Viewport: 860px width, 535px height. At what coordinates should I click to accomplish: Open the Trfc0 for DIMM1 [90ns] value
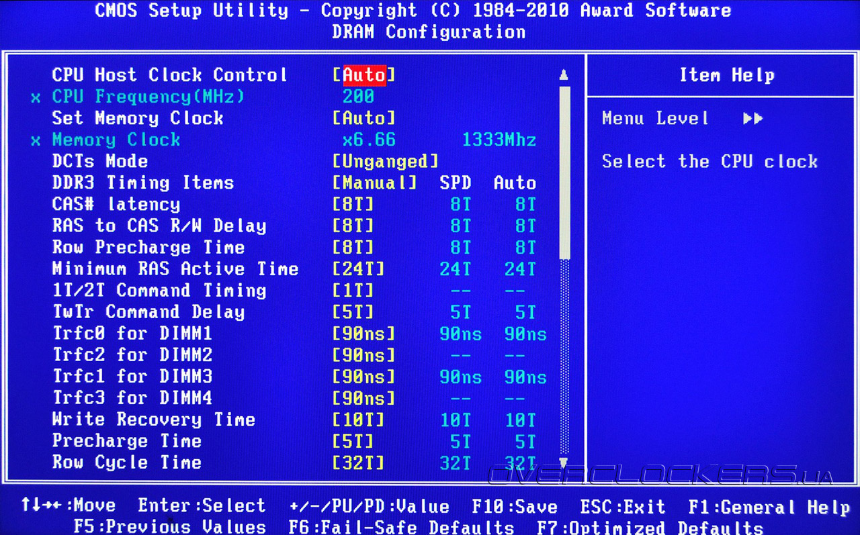click(x=363, y=334)
